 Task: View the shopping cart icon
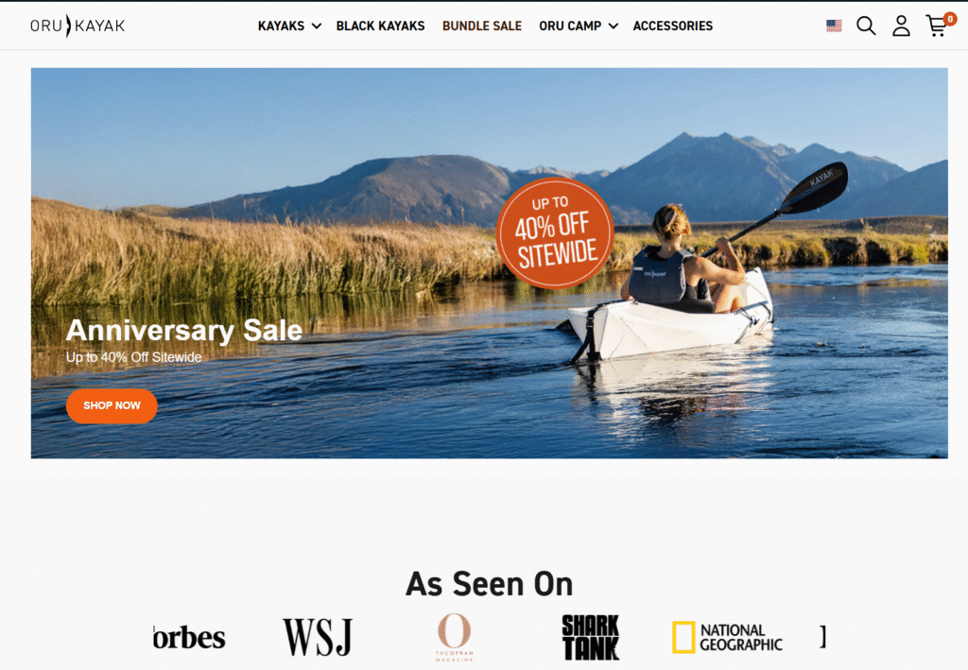(940, 26)
